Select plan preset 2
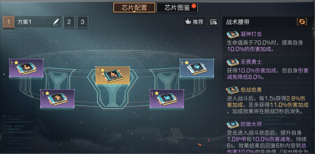This screenshot has height=154, width=315. click(69, 22)
